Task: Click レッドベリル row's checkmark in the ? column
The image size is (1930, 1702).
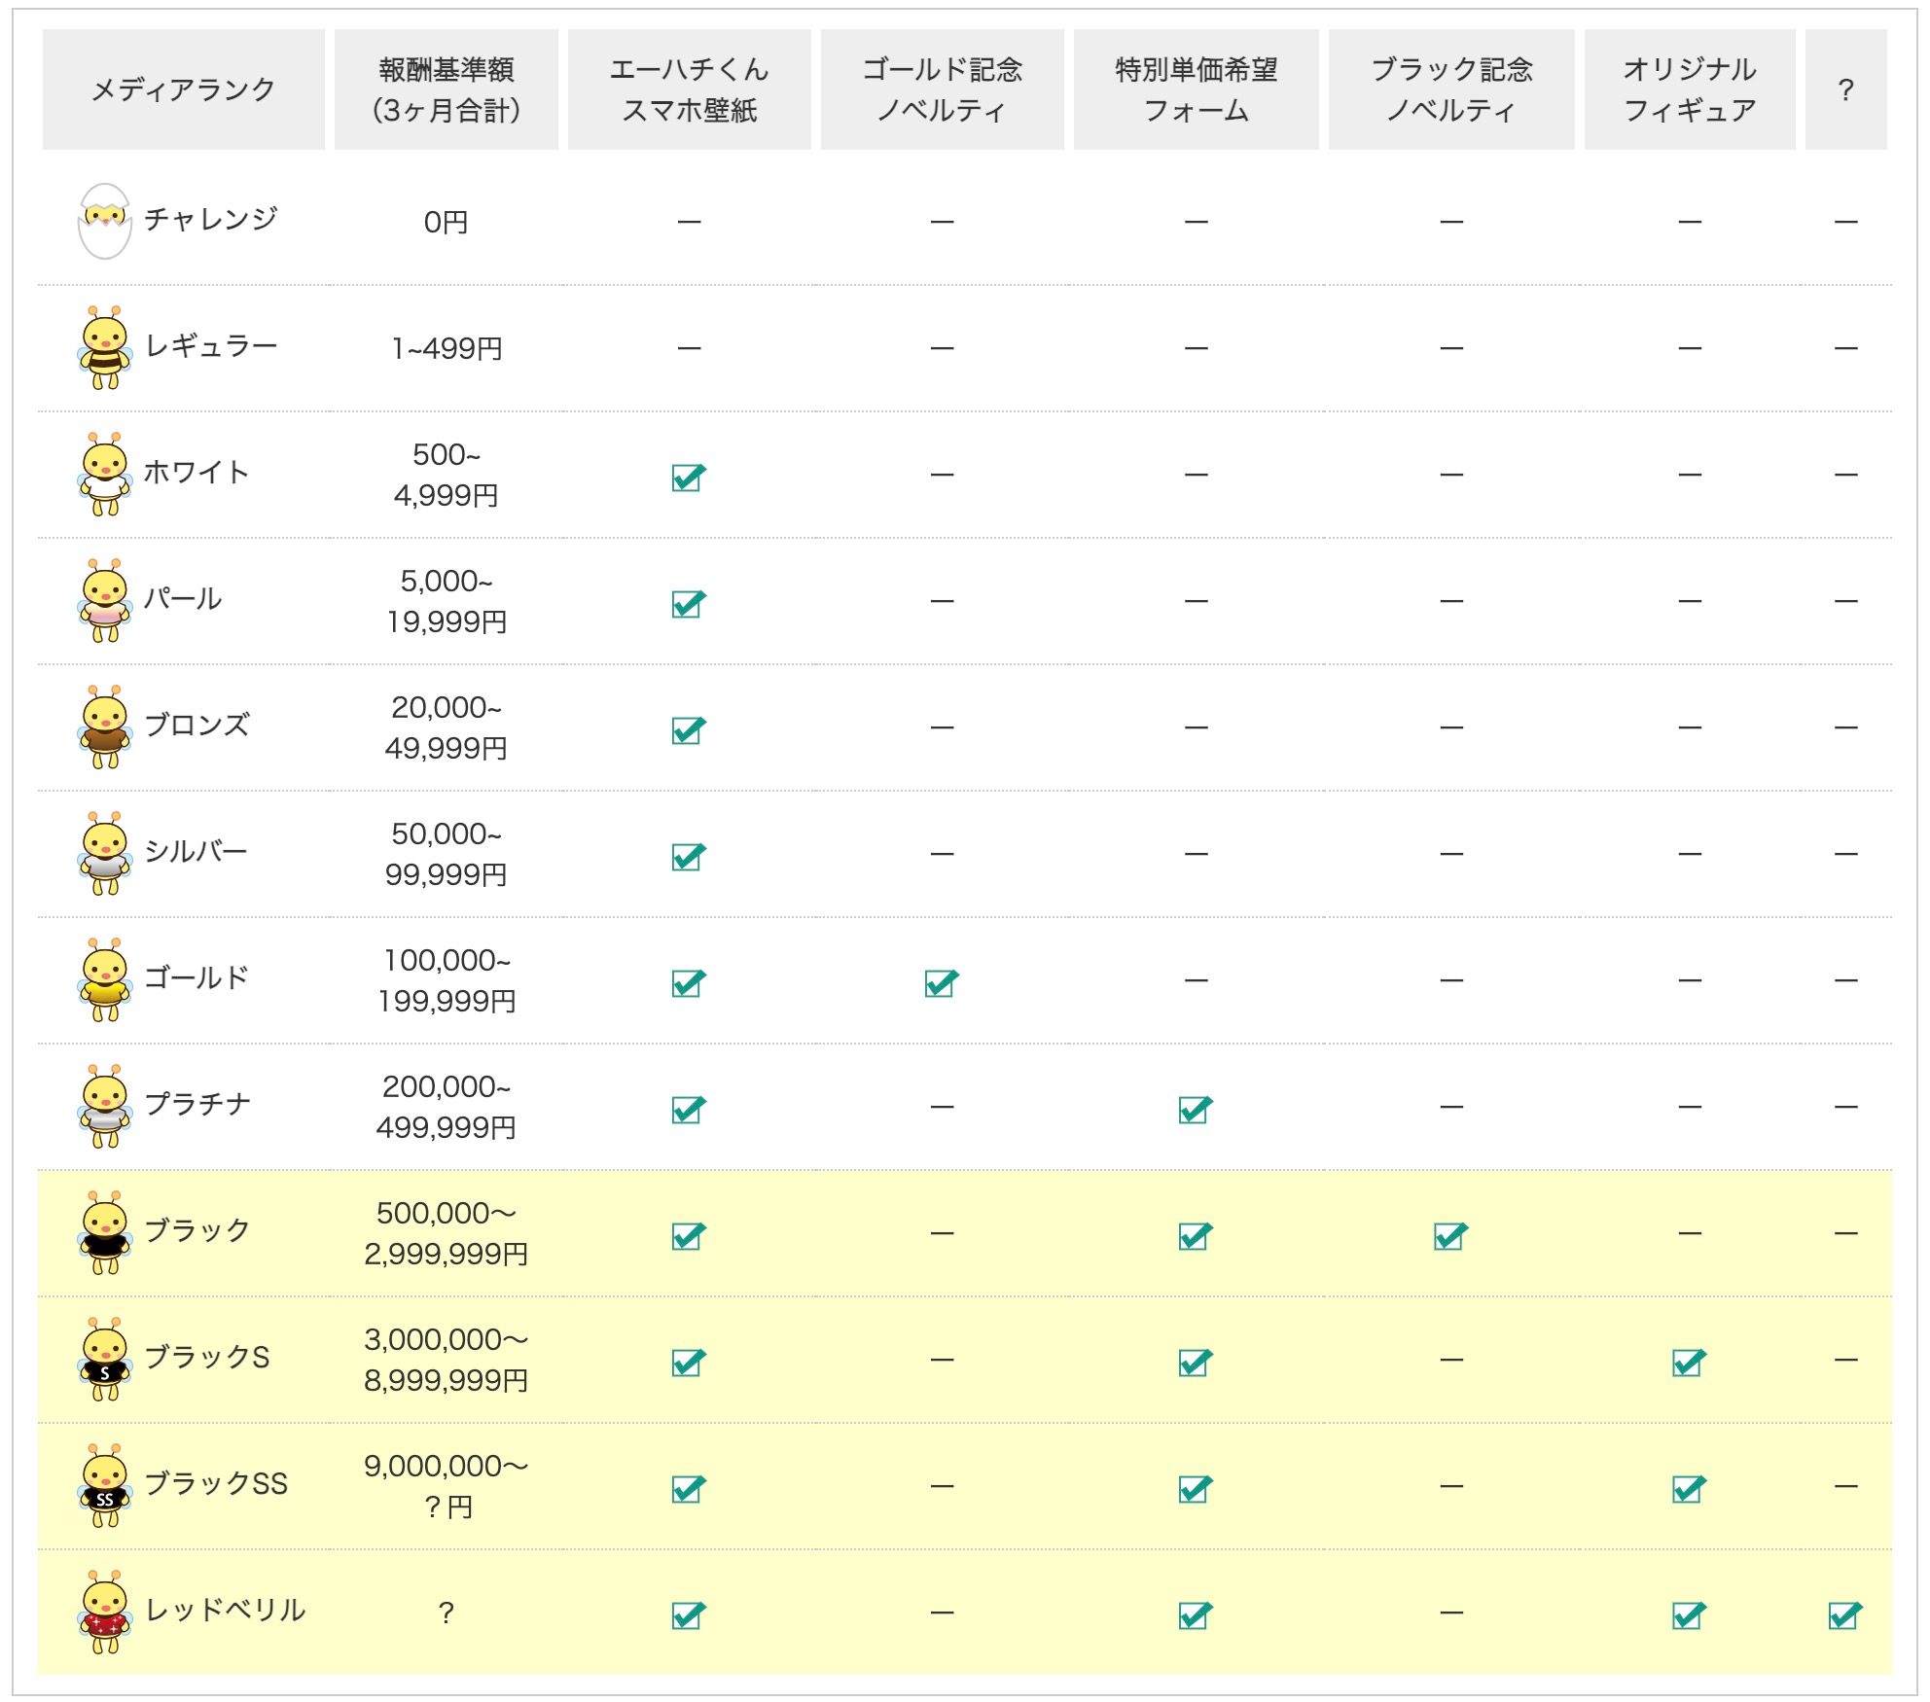Action: click(1845, 1614)
